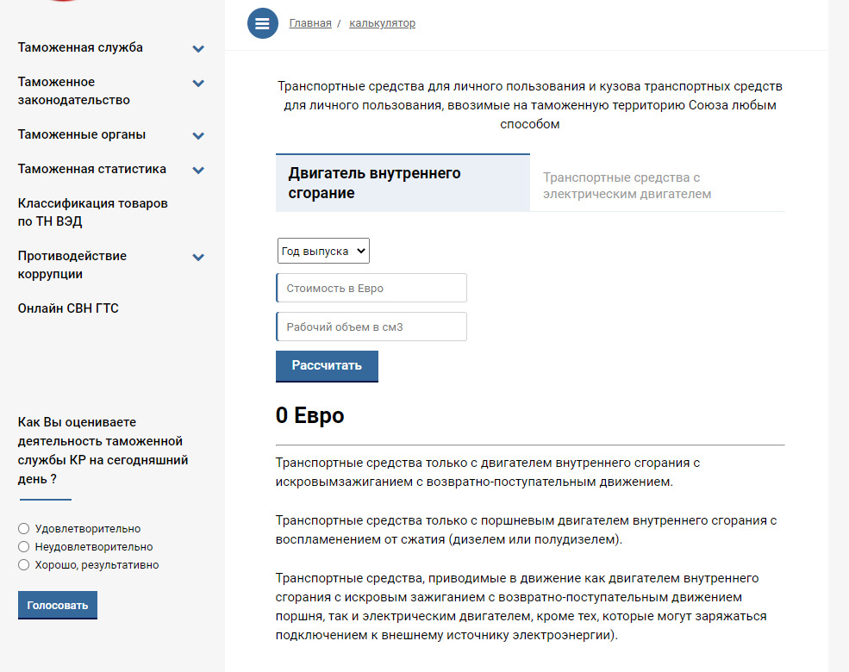Select the Удовлетворительно radio option
The height and width of the screenshot is (672, 849).
coord(24,529)
